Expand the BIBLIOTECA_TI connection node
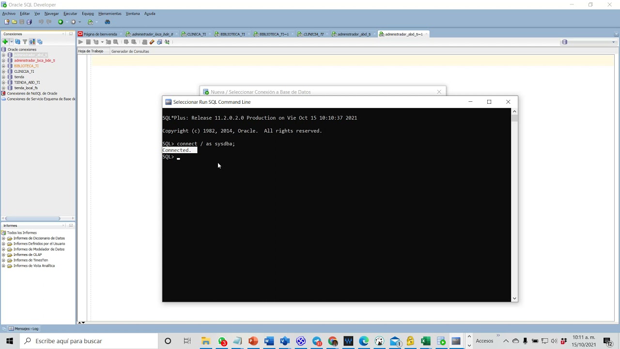 (x=3, y=66)
